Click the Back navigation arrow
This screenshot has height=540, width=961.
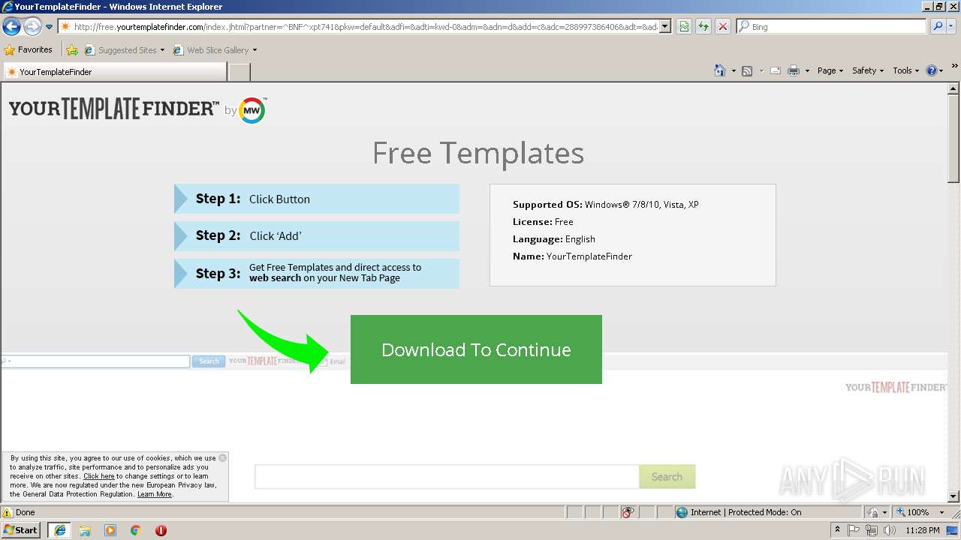pos(11,27)
